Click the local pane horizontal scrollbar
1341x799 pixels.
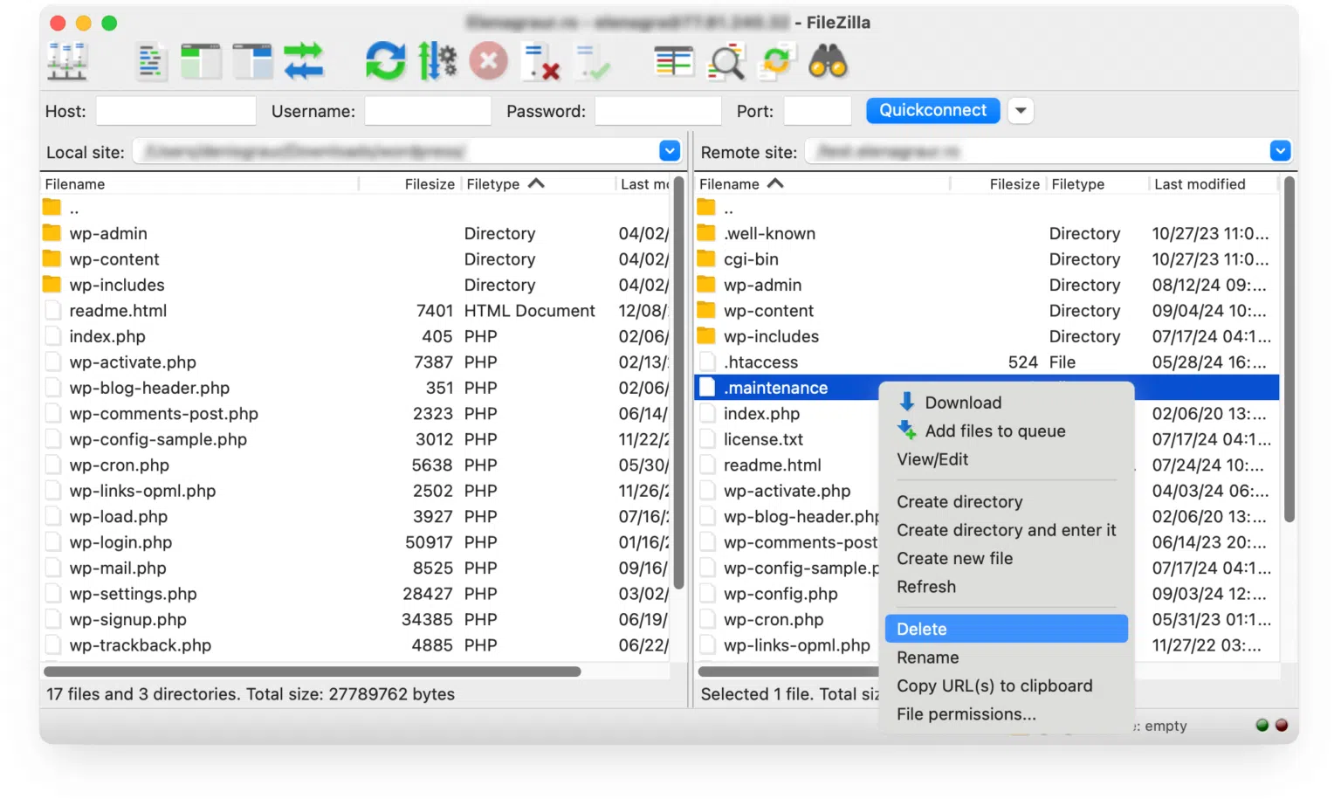pyautogui.click(x=312, y=672)
